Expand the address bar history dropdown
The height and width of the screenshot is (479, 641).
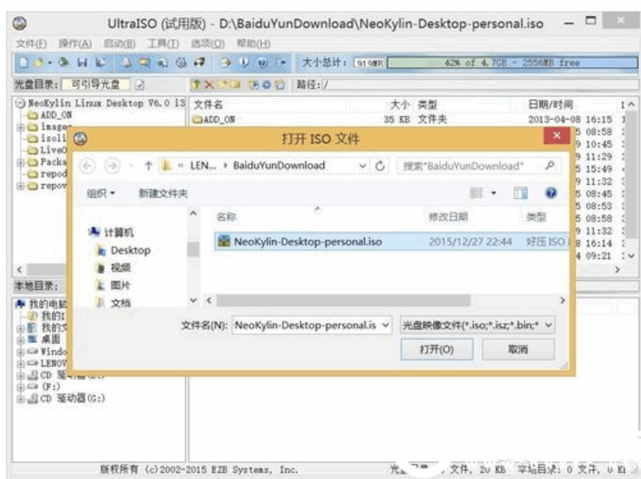tap(362, 166)
